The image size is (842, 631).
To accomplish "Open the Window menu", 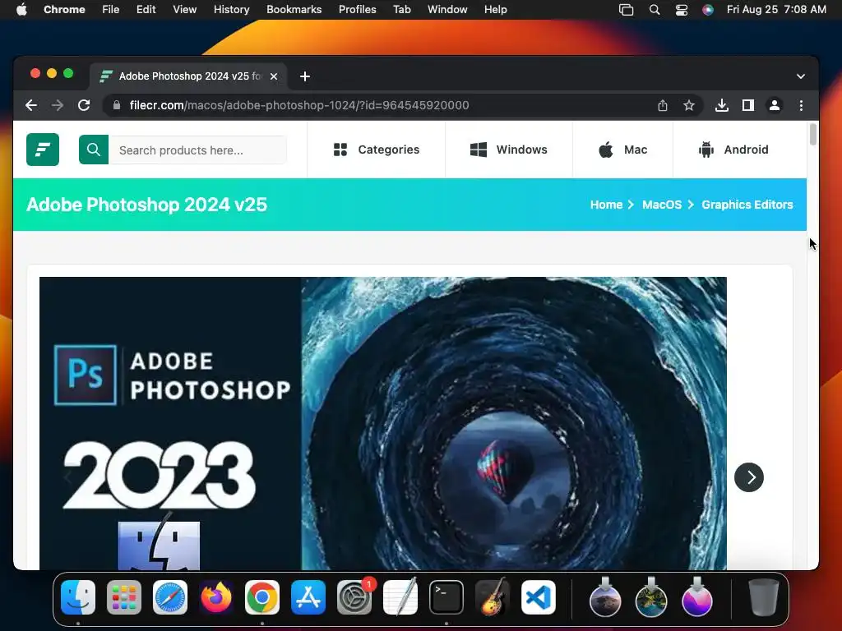I will coord(447,9).
